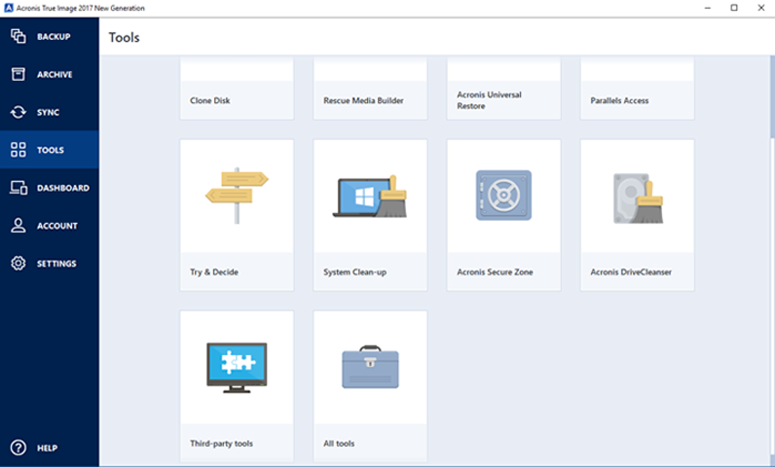Open Acronis DriveCleanser hard drive icon

click(637, 196)
